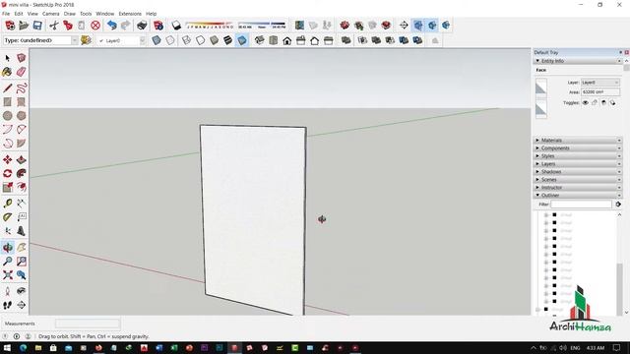The image size is (630, 354).
Task: Pick the Protractor tool
Action: [x=7, y=217]
